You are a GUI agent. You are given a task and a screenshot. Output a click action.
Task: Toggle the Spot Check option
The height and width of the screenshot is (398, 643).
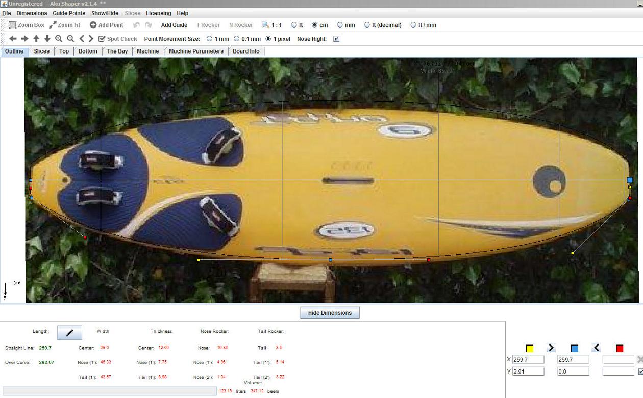click(118, 39)
